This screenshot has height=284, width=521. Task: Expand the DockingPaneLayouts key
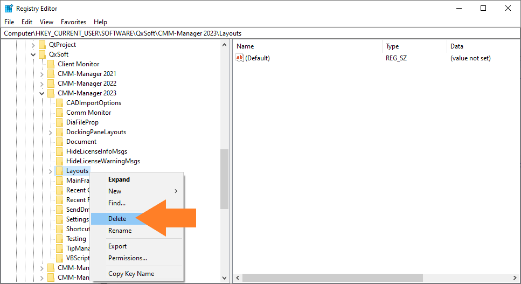51,132
